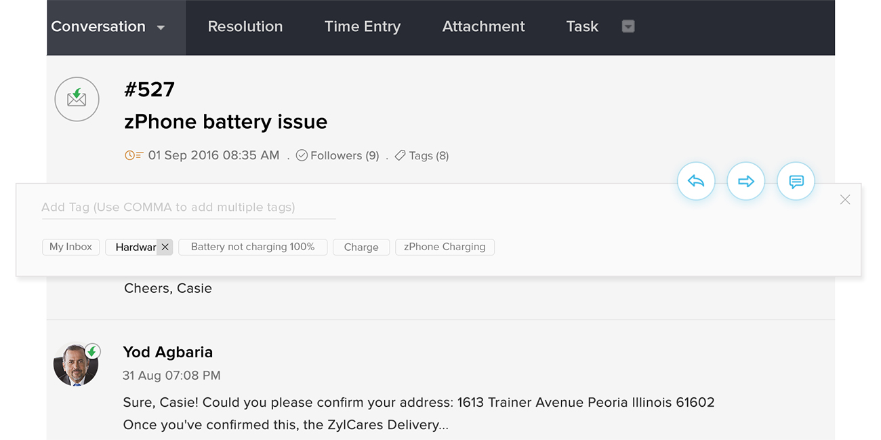Click the Battery not charging 100% tag
The height and width of the screenshot is (440, 881).
tap(253, 247)
